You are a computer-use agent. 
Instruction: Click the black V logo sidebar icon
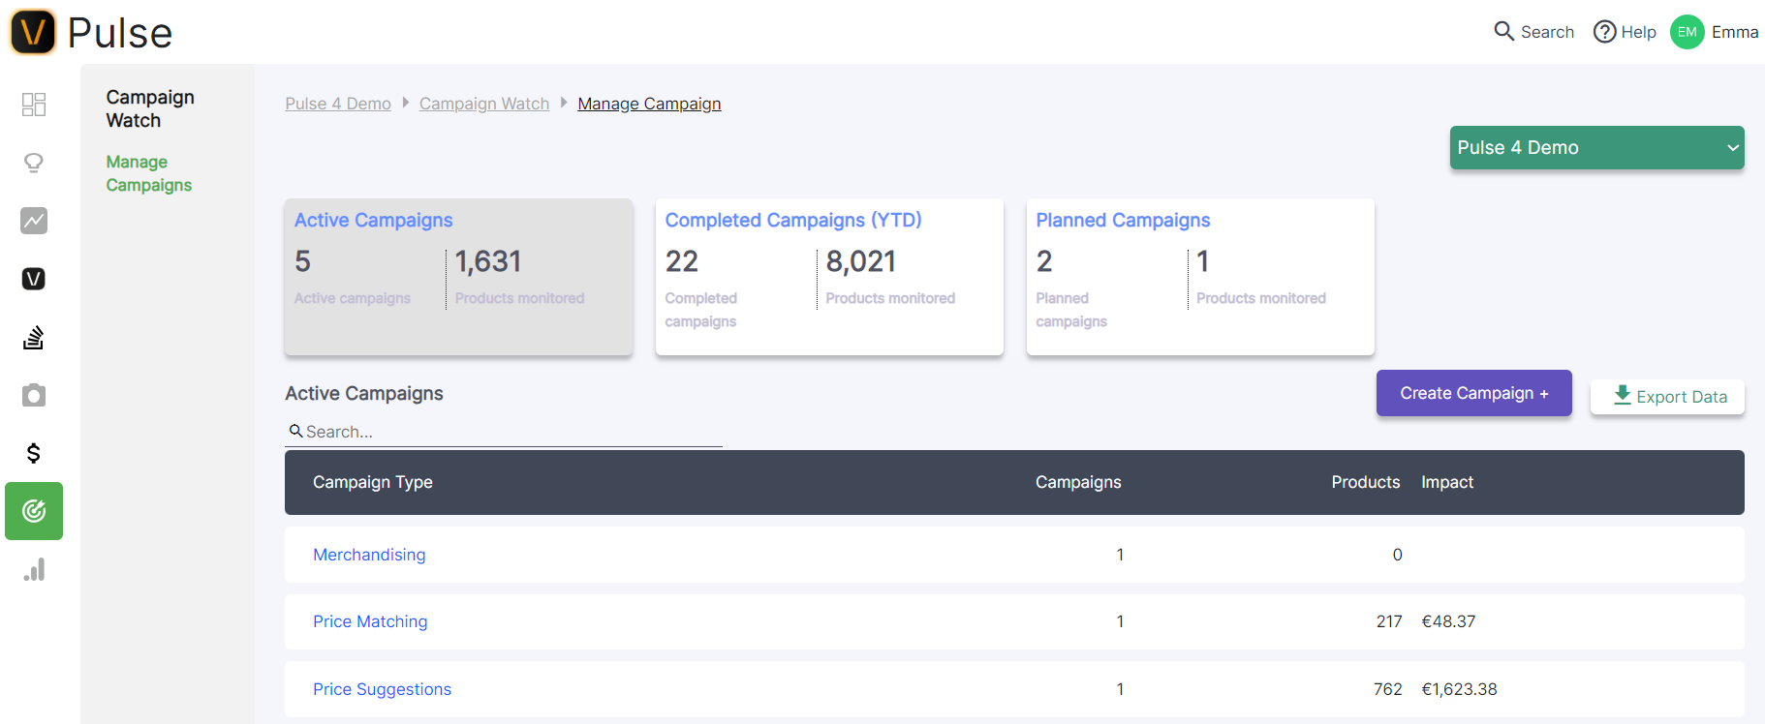coord(34,279)
